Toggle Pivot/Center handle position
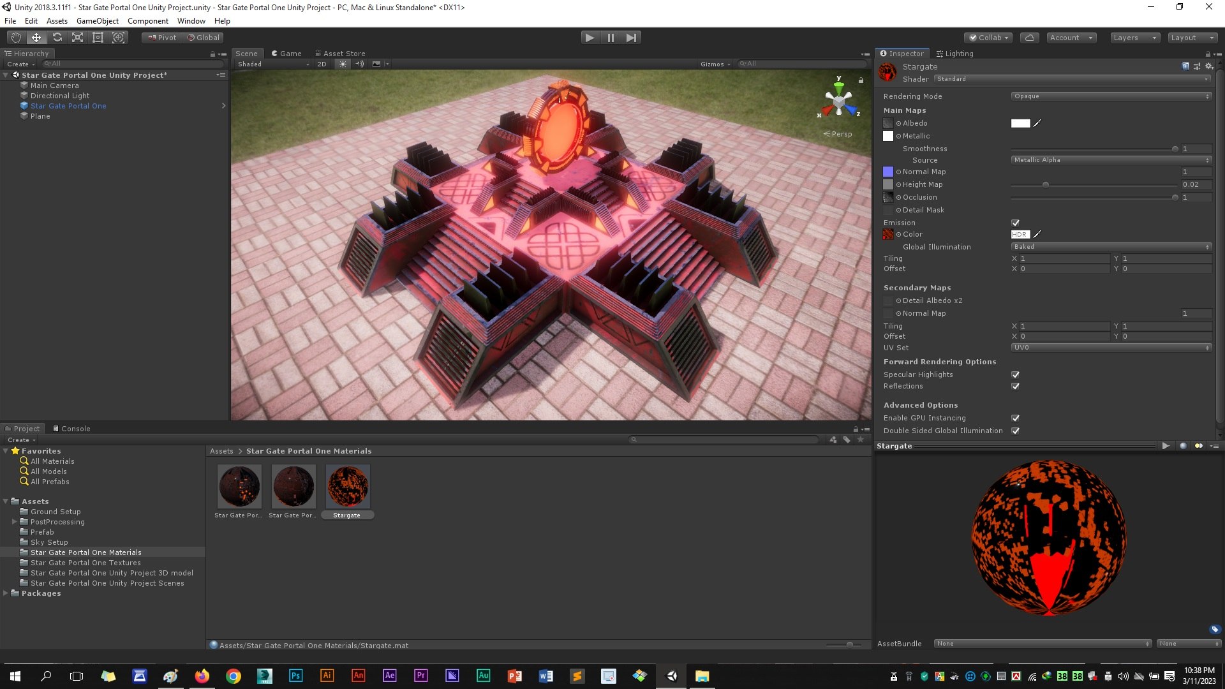This screenshot has height=689, width=1225. [x=162, y=38]
